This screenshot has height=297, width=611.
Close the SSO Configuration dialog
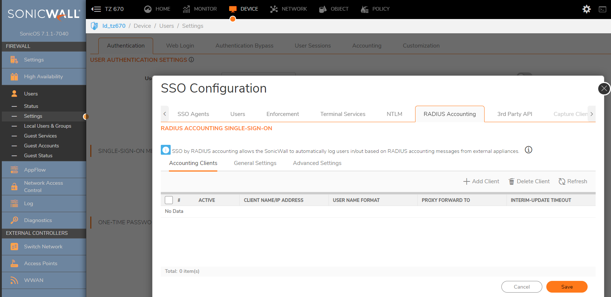pos(604,89)
